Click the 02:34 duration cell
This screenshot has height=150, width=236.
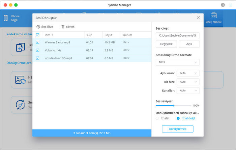90,58
